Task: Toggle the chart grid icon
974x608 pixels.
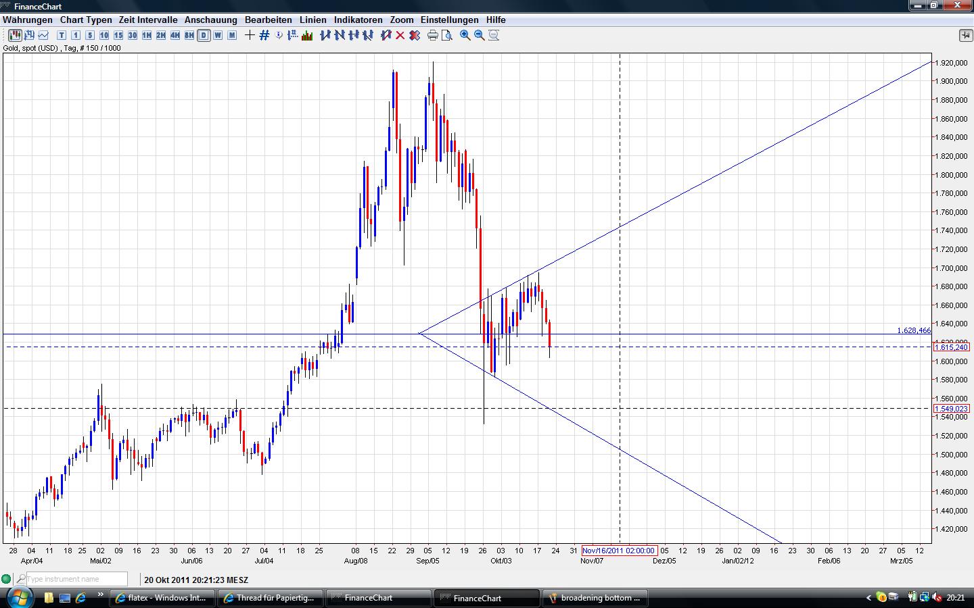Action: [264, 35]
